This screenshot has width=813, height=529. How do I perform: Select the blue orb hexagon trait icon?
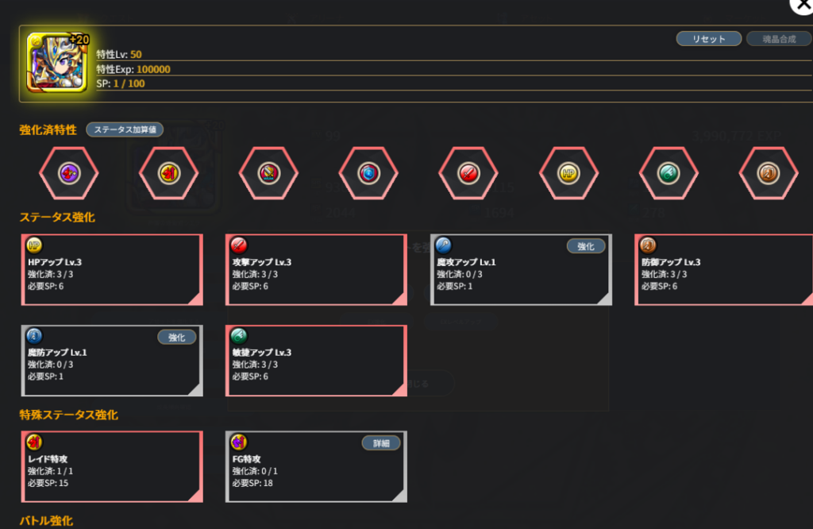pos(368,173)
